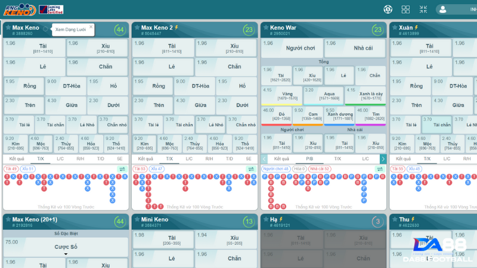This screenshot has height=268, width=477.
Task: Toggle the Keno War favorite star
Action: coord(265,27)
